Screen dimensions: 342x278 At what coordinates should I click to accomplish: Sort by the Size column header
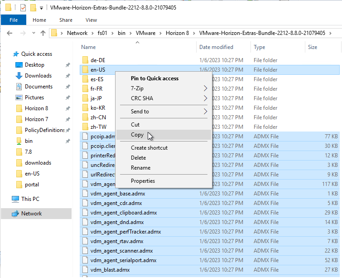coord(313,47)
